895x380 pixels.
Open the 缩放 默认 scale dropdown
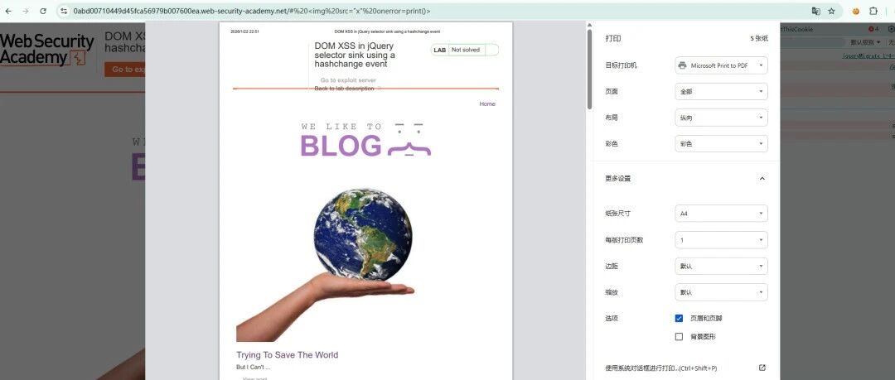click(722, 292)
